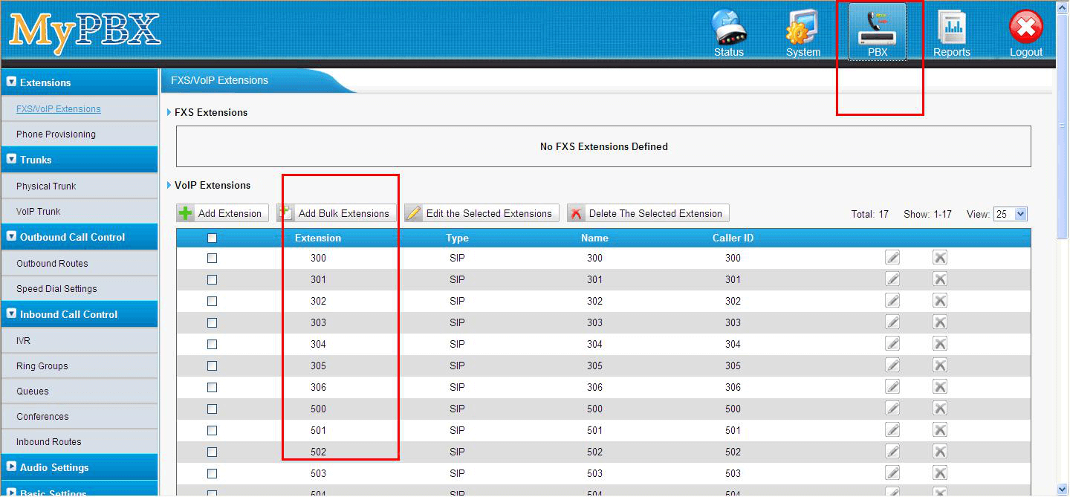The image size is (1070, 497).
Task: Click Delete The Selected Extension button
Action: pyautogui.click(x=648, y=213)
